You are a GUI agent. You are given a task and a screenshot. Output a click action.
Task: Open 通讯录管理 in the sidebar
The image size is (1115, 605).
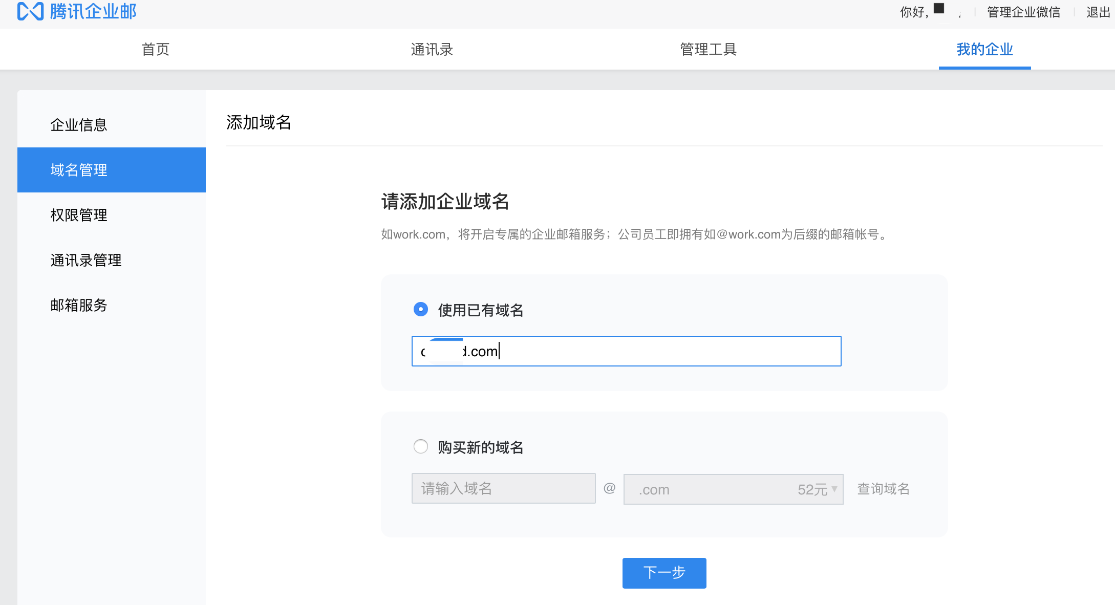(x=85, y=260)
